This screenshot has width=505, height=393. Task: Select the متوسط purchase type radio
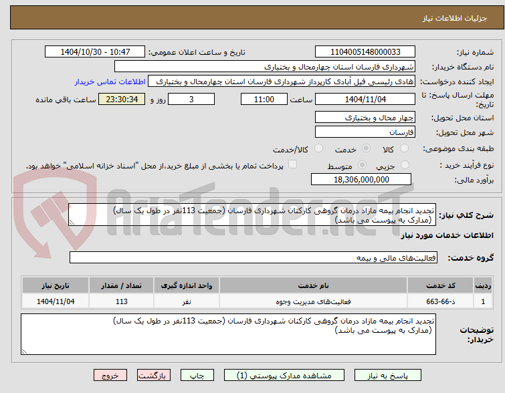[362, 165]
